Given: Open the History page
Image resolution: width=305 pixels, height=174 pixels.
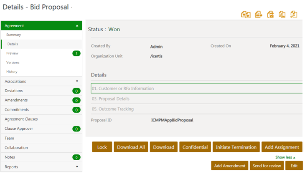Looking at the screenshot, I should [x=12, y=72].
